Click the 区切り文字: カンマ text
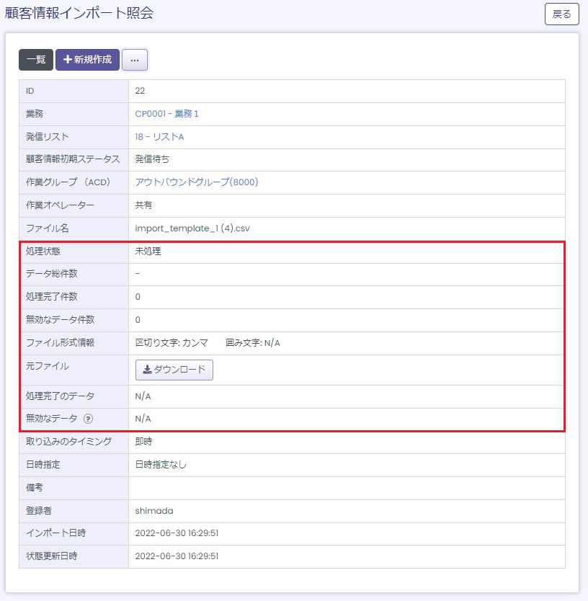 [x=171, y=343]
